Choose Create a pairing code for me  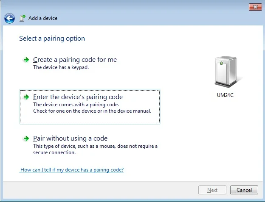click(x=75, y=60)
